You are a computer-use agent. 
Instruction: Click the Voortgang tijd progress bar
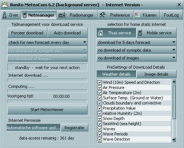click(x=47, y=101)
